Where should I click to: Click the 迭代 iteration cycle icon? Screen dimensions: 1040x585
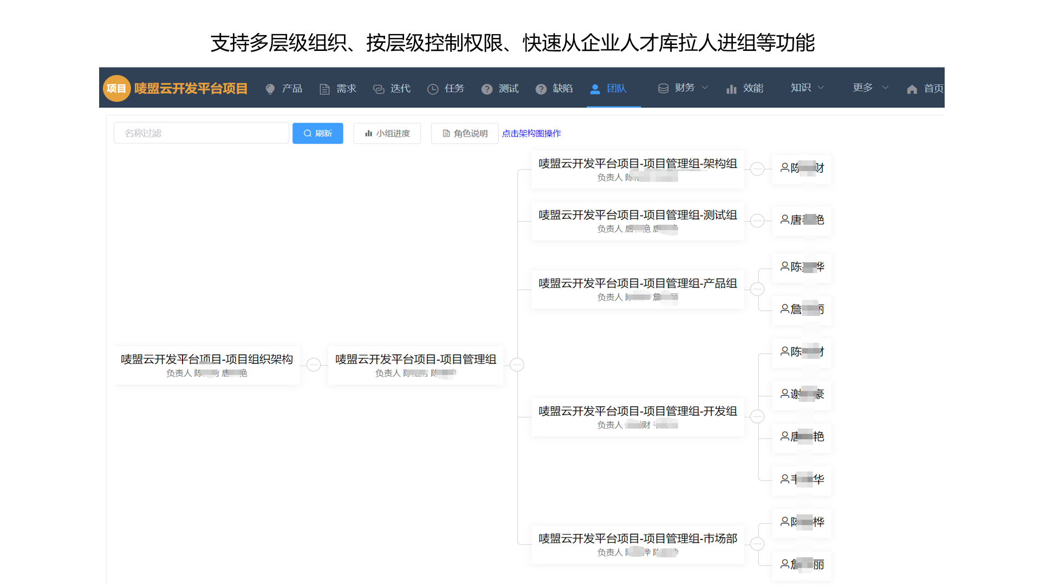(378, 89)
